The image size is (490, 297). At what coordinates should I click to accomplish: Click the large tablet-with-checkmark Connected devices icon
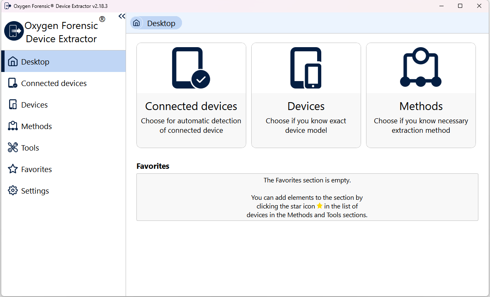[x=191, y=68]
